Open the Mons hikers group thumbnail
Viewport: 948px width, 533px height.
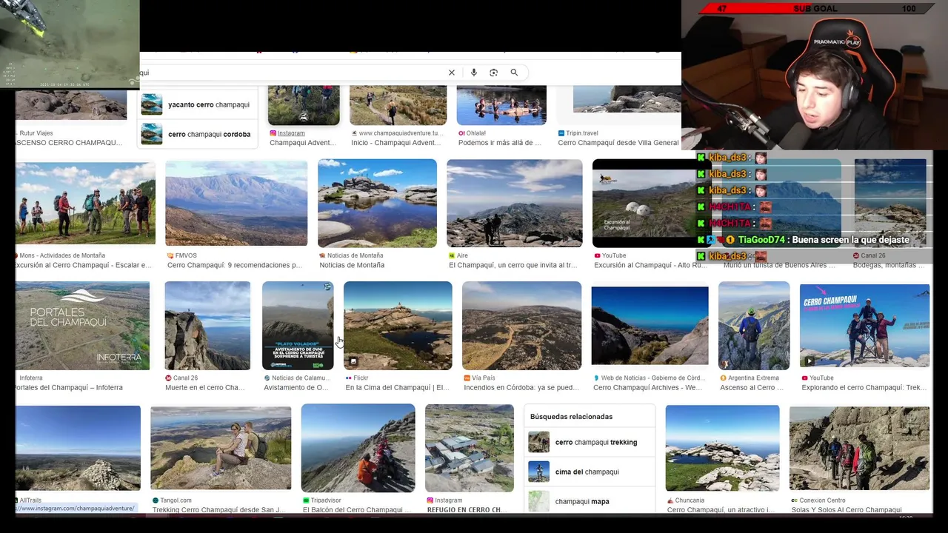click(85, 204)
